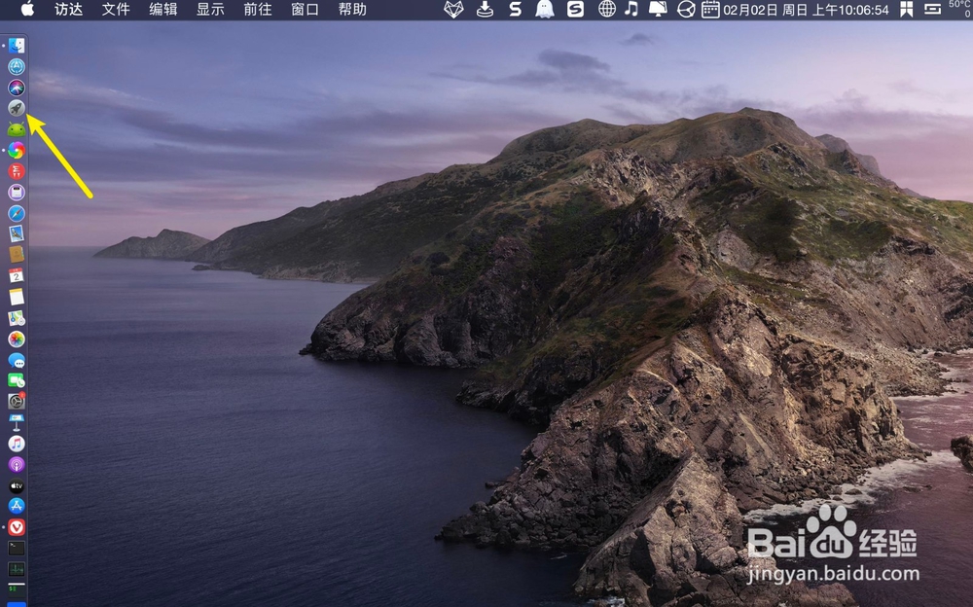This screenshot has height=607, width=973.
Task: Open Messages chat bubble icon
Action: coord(17,360)
